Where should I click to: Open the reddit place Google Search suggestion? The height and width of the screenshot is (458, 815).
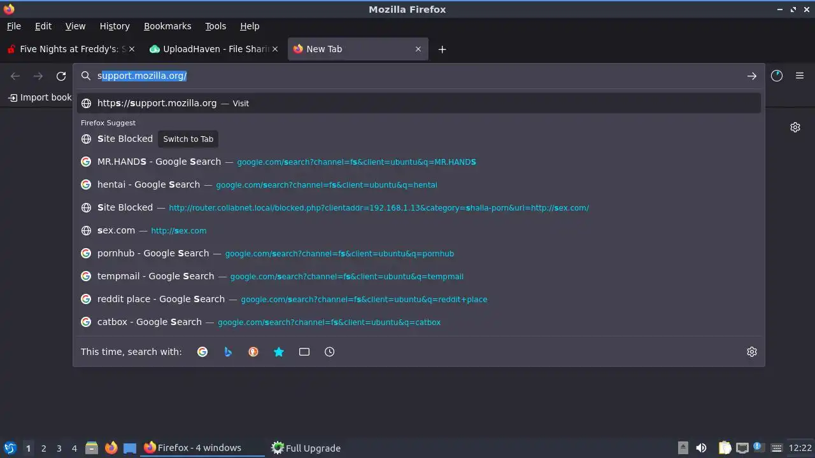coord(419,299)
